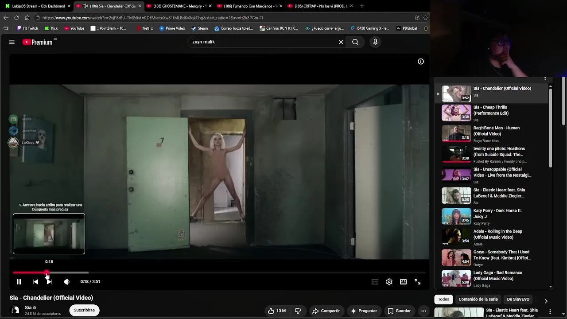Mute the player volume
The height and width of the screenshot is (319, 567).
click(67, 282)
